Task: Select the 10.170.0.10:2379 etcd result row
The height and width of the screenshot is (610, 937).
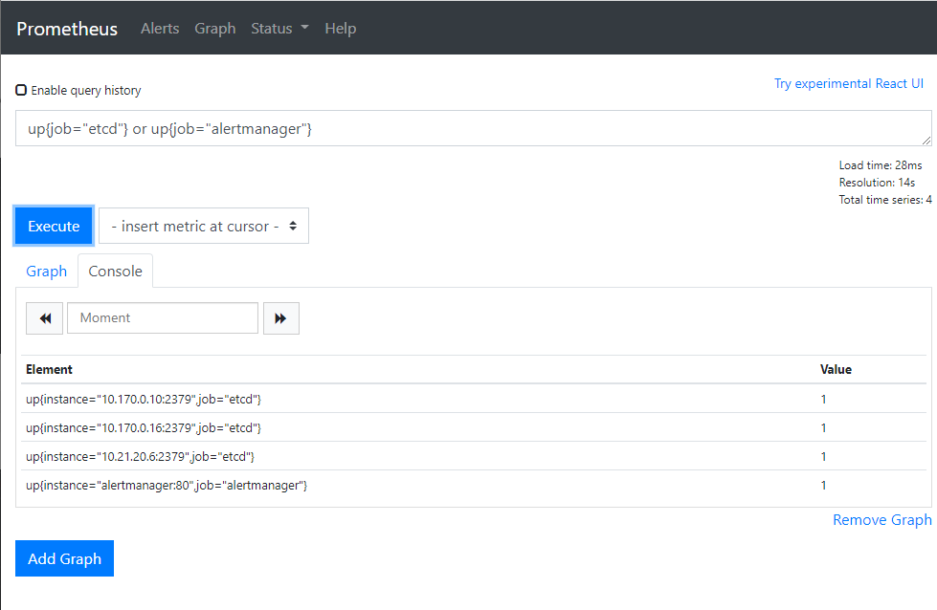Action: pos(144,399)
